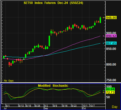Click the cyan 867.65 moving average label
This screenshot has height=110, width=121.
[x=111, y=43]
